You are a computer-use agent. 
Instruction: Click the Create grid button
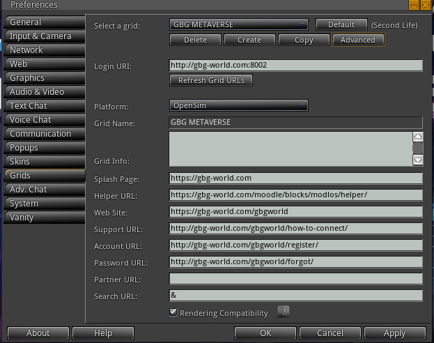(x=249, y=40)
